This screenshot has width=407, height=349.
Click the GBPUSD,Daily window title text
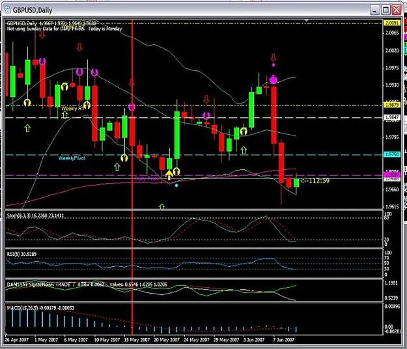[33, 10]
